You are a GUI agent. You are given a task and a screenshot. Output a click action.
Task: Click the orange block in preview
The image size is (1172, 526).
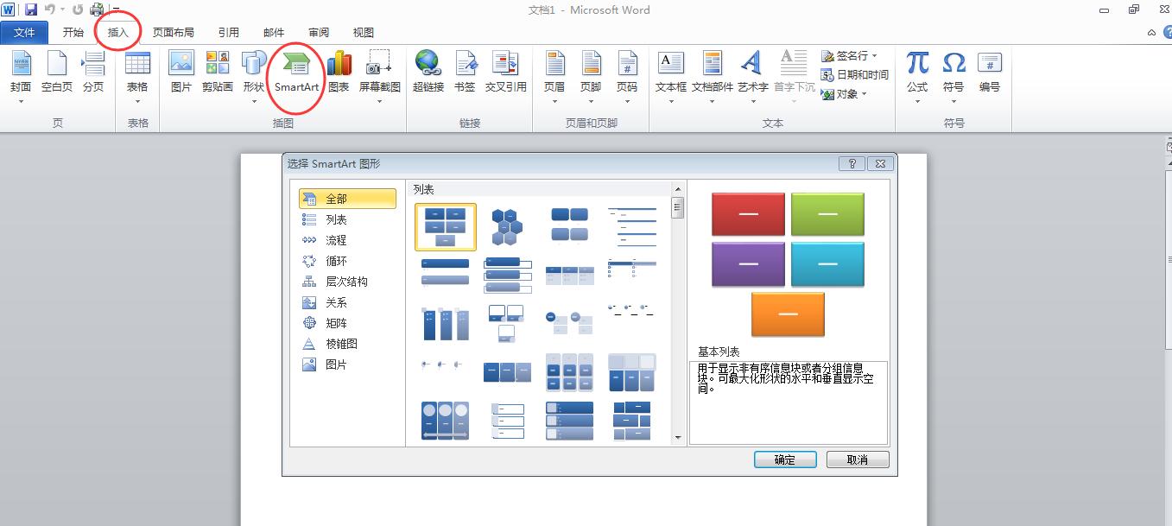click(788, 314)
